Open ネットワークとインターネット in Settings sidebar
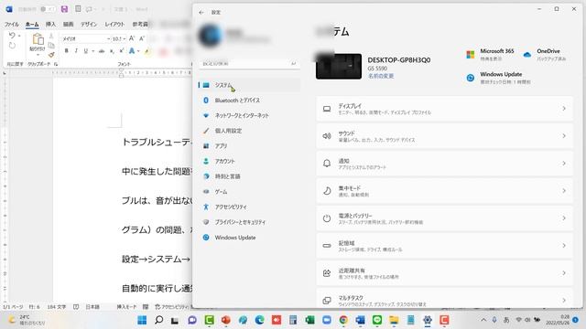586x329 pixels. click(249, 116)
